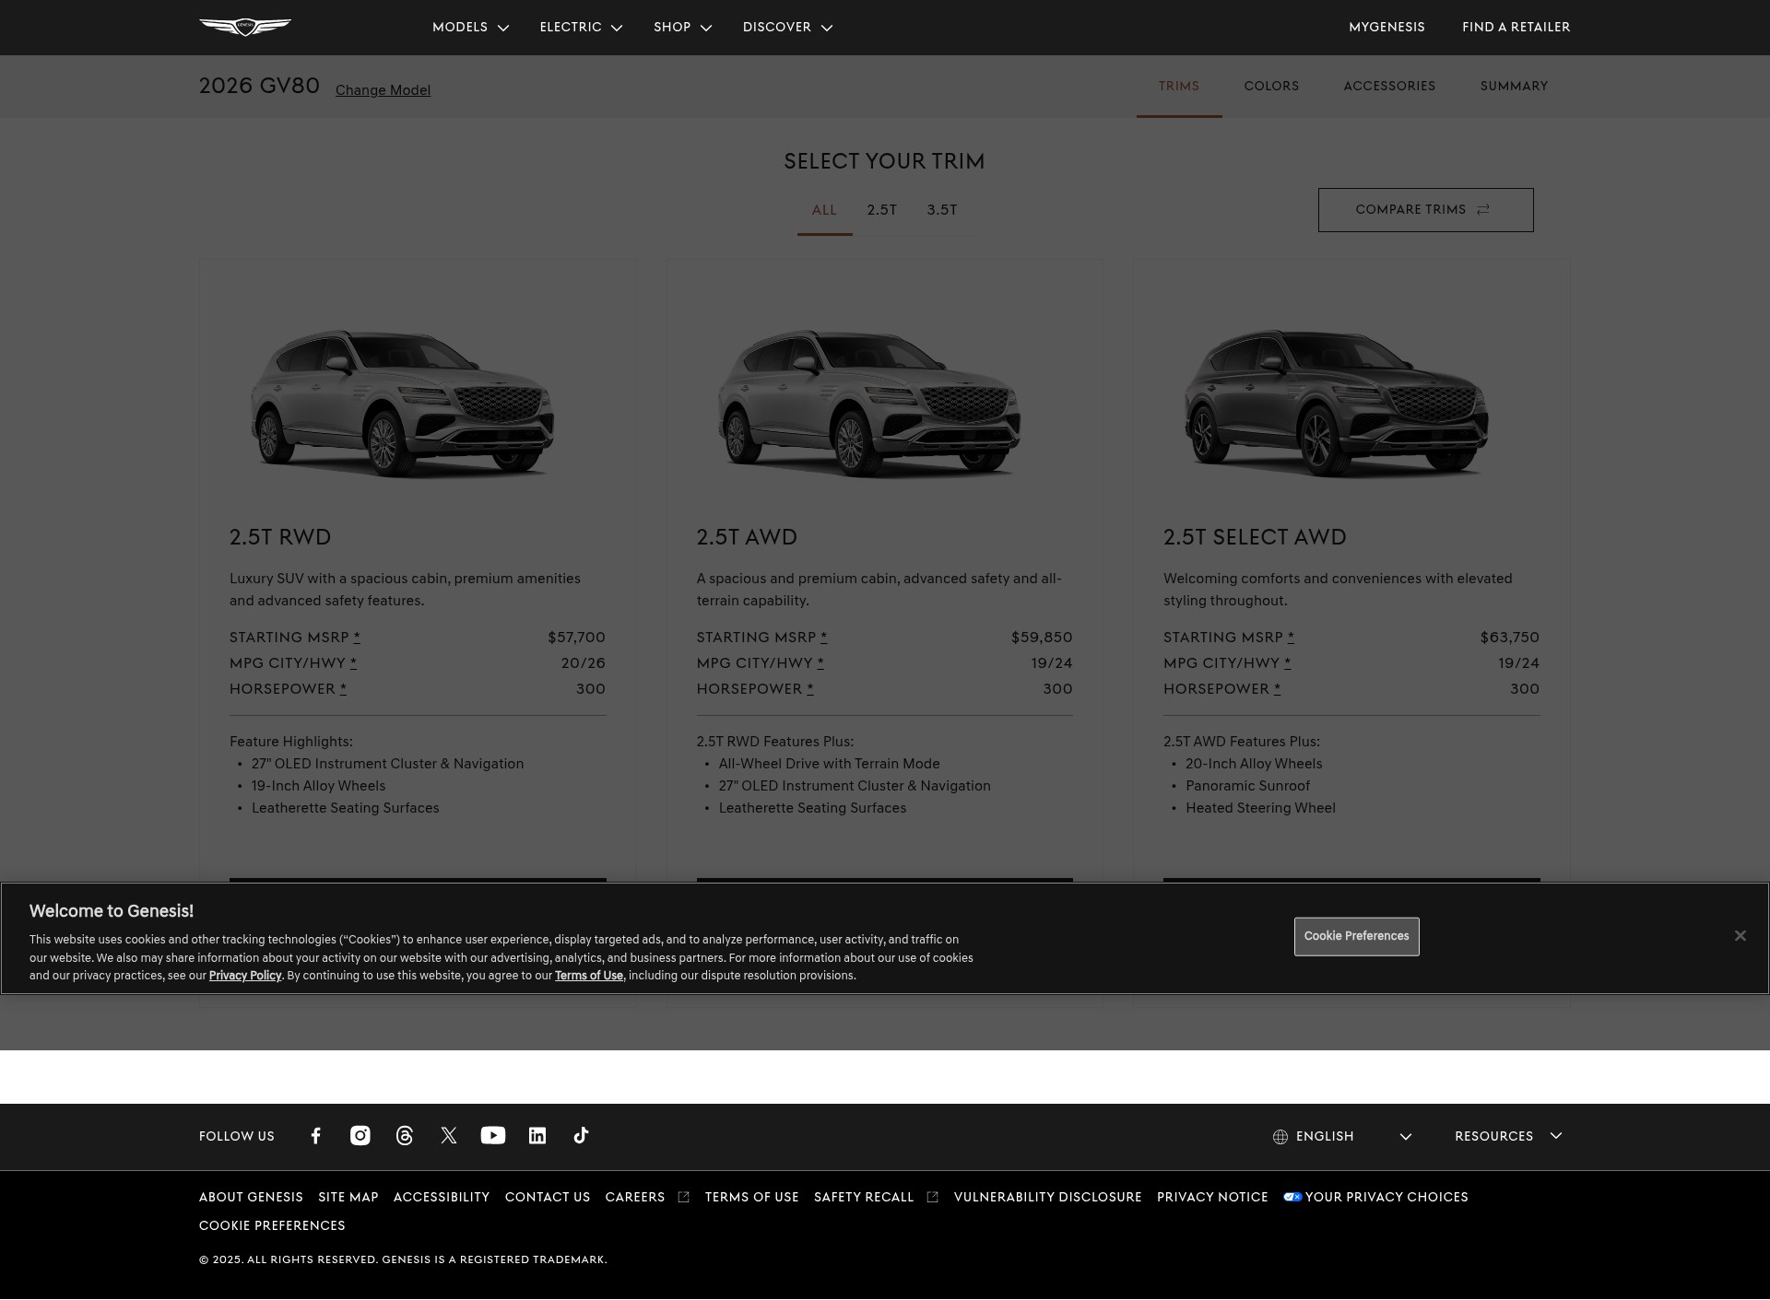The height and width of the screenshot is (1300, 1770).
Task: Open the Site Map footer link
Action: pyautogui.click(x=348, y=1198)
